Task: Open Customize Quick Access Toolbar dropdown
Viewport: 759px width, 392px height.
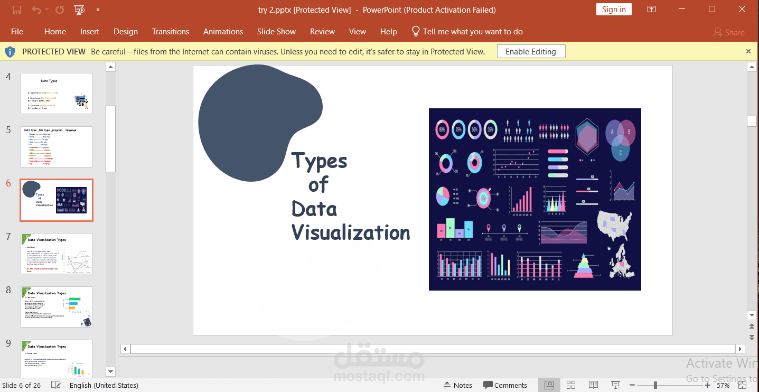Action: [98, 10]
